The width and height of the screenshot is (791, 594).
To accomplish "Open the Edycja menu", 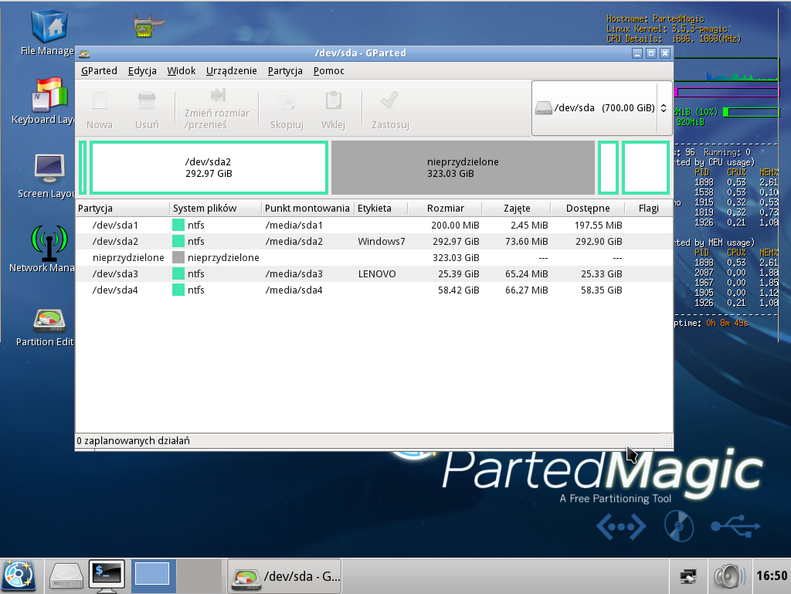I will point(142,70).
